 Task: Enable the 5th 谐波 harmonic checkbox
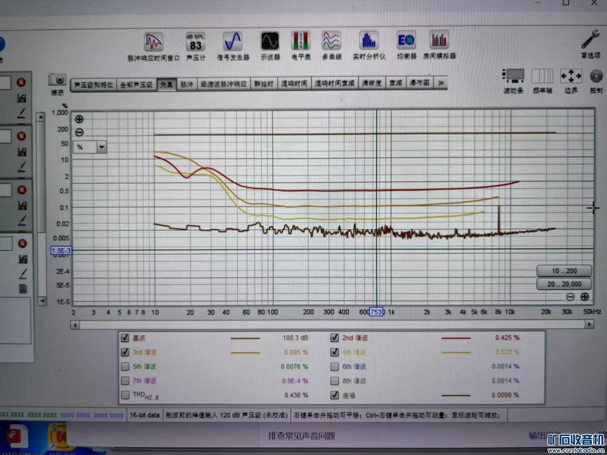pyautogui.click(x=125, y=366)
